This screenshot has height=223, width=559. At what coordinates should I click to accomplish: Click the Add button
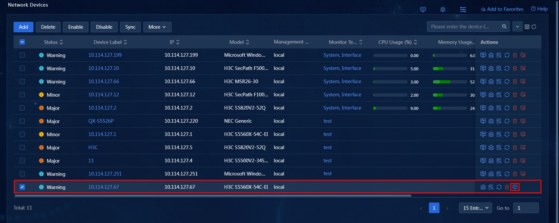24,27
